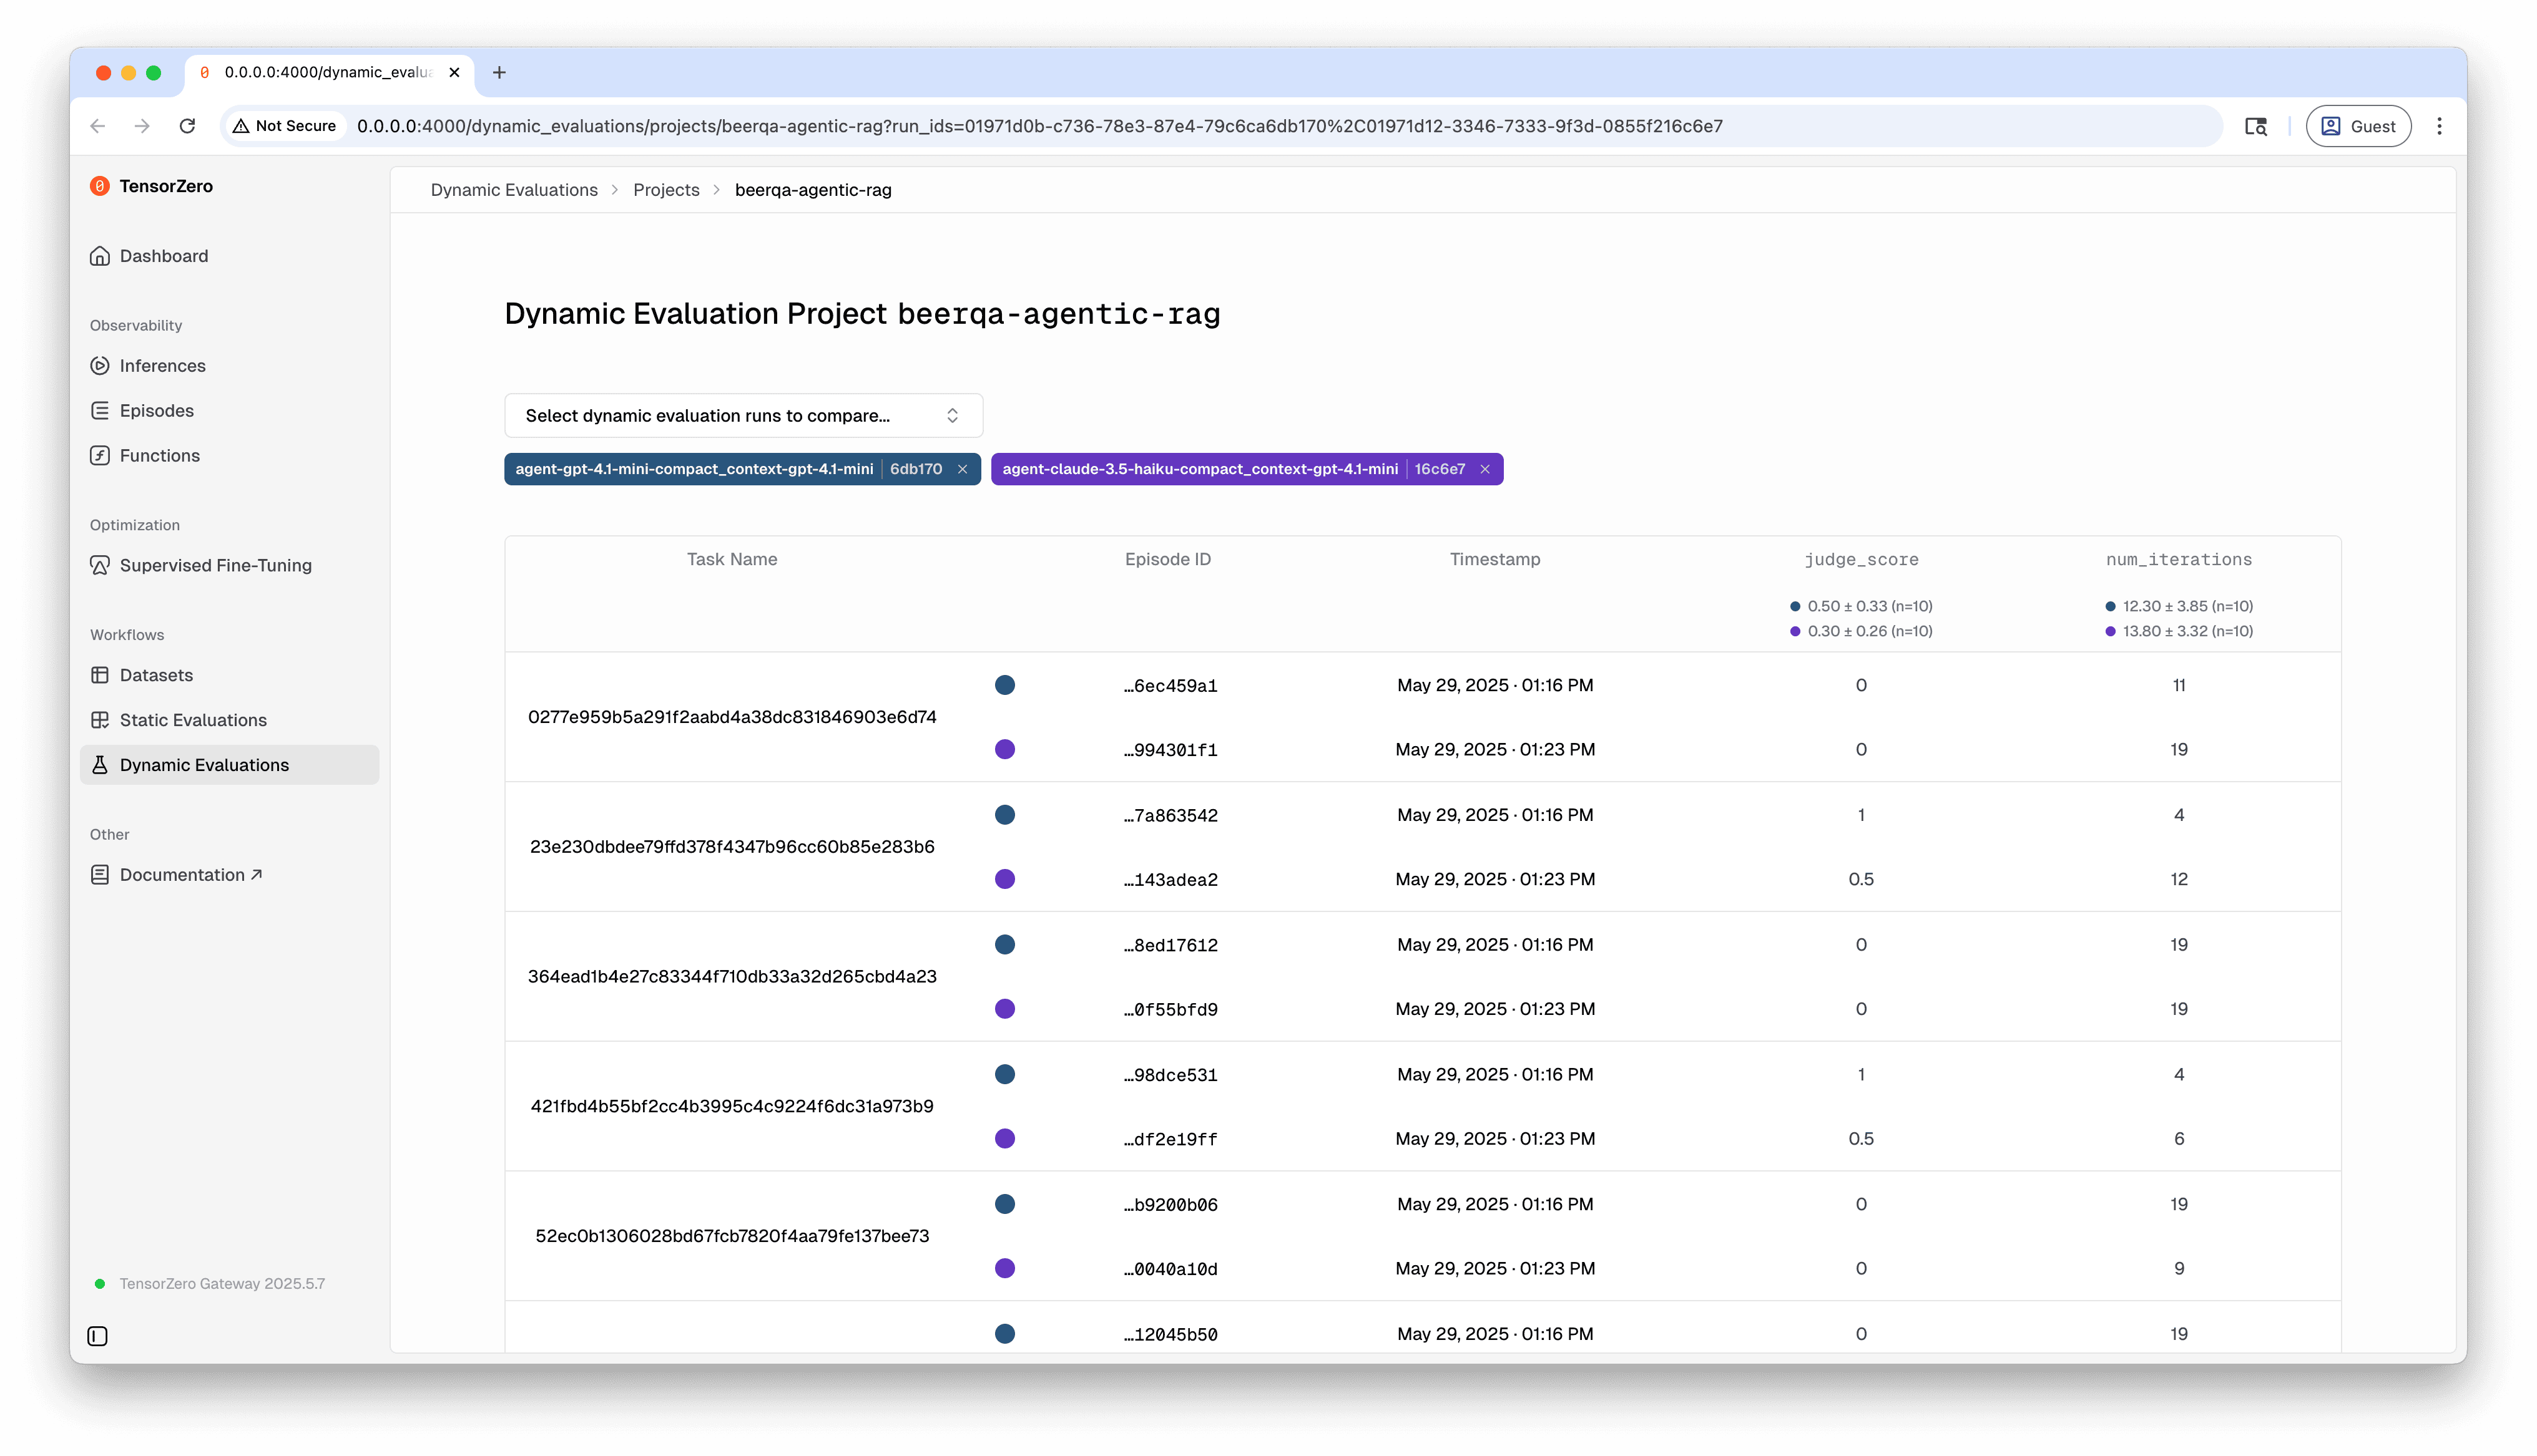Remove the agent-gpt-4.1-mini run tag
The height and width of the screenshot is (1456, 2537).
point(963,468)
